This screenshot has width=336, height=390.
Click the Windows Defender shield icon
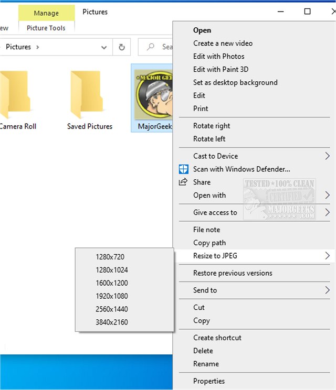coord(183,169)
